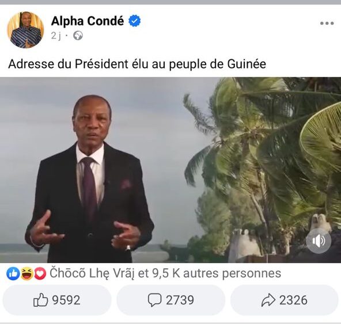The height and width of the screenshot is (324, 341).
Task: Play the video of the President's address
Action: (x=170, y=170)
